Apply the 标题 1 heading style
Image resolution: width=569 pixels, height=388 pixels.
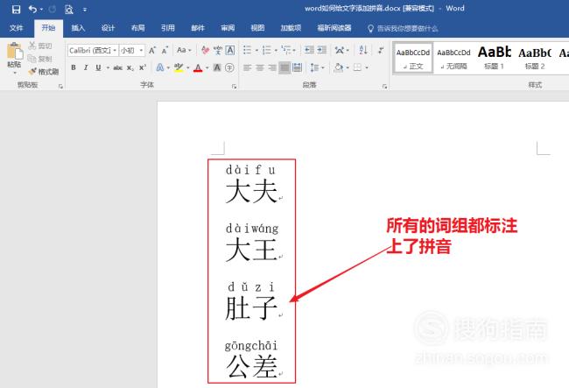(x=495, y=58)
